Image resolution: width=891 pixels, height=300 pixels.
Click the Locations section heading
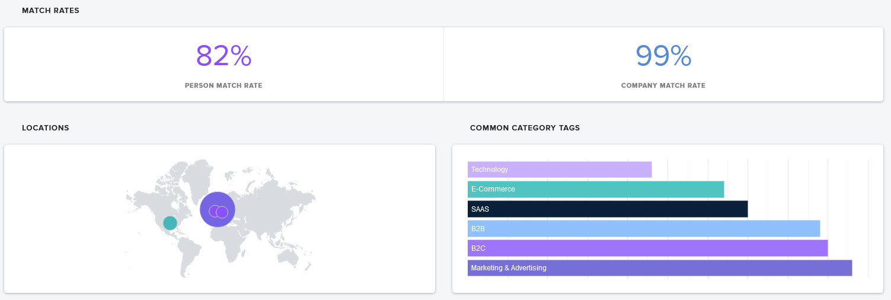pyautogui.click(x=46, y=128)
